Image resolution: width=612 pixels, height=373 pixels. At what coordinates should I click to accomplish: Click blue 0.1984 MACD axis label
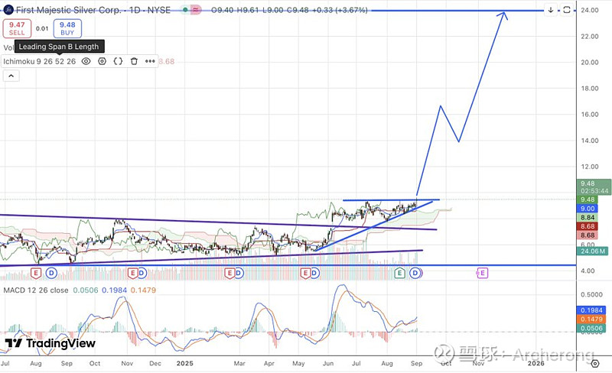(591, 310)
